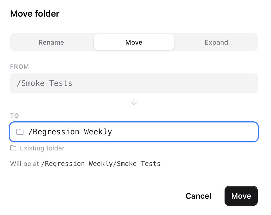Click the TO section label
Viewport: 271px width, 215px height.
click(14, 116)
